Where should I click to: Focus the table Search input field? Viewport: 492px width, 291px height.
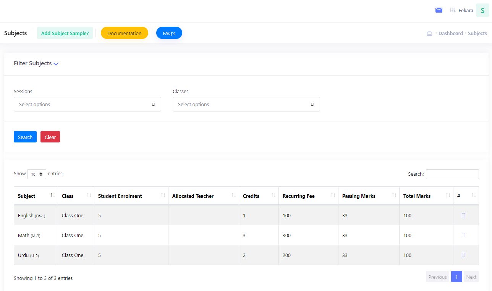point(452,174)
